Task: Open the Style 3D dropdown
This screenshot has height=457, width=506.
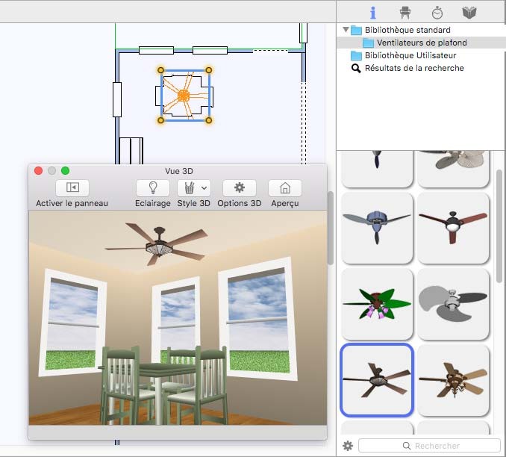Action: [193, 188]
